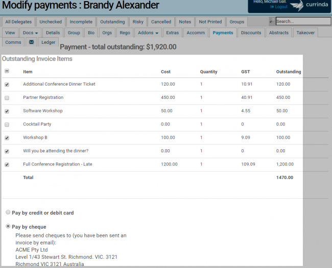Click the Item column header

pyautogui.click(x=28, y=72)
